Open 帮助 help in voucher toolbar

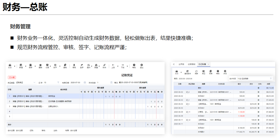pyautogui.click(x=134, y=65)
